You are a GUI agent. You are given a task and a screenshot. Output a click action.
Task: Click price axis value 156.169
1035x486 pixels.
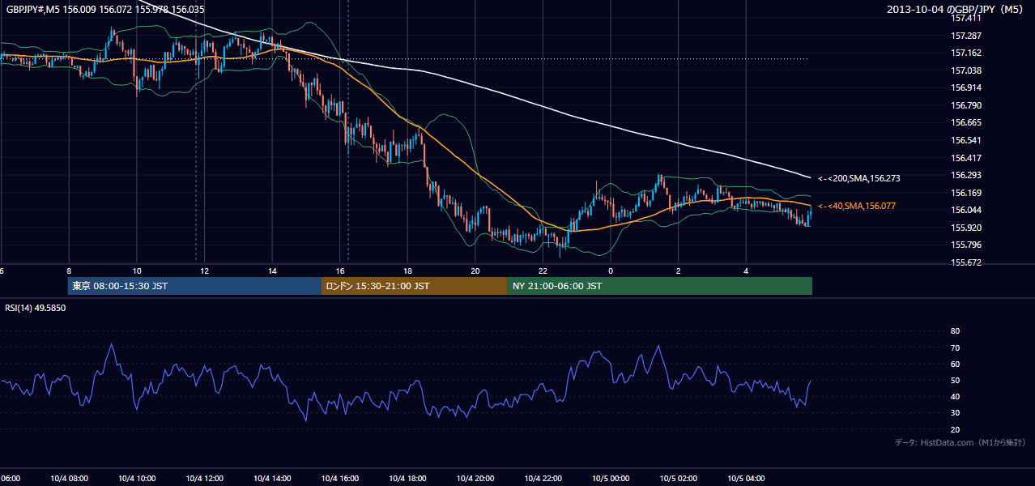pos(966,193)
